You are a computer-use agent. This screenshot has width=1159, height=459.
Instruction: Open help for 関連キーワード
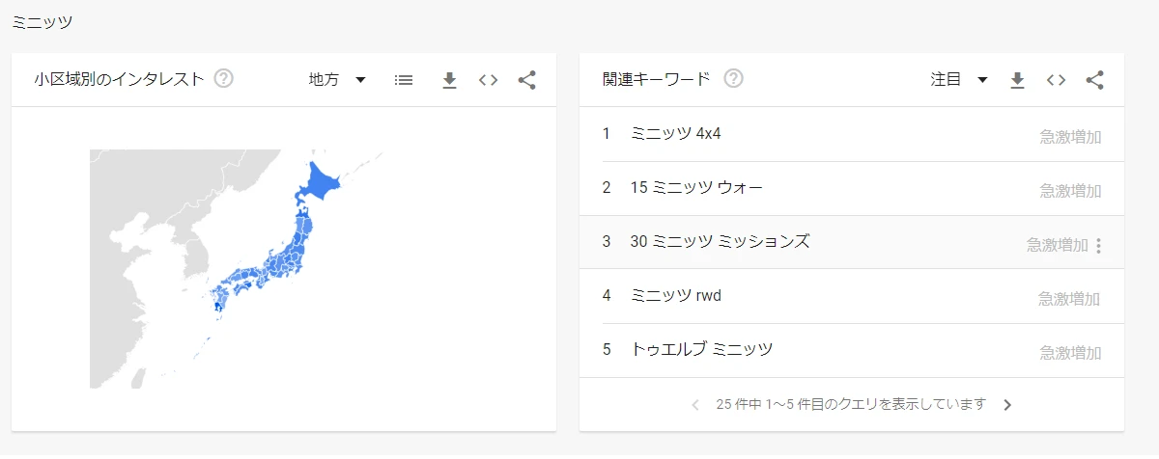coord(734,79)
